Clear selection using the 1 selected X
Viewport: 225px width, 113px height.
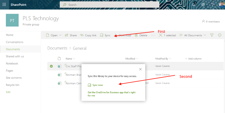click(x=160, y=35)
